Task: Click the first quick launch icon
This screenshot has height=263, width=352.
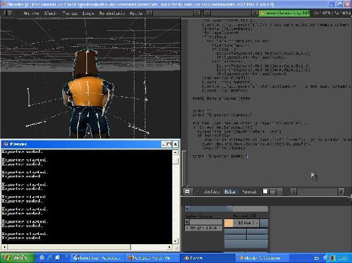Action: pos(42,258)
